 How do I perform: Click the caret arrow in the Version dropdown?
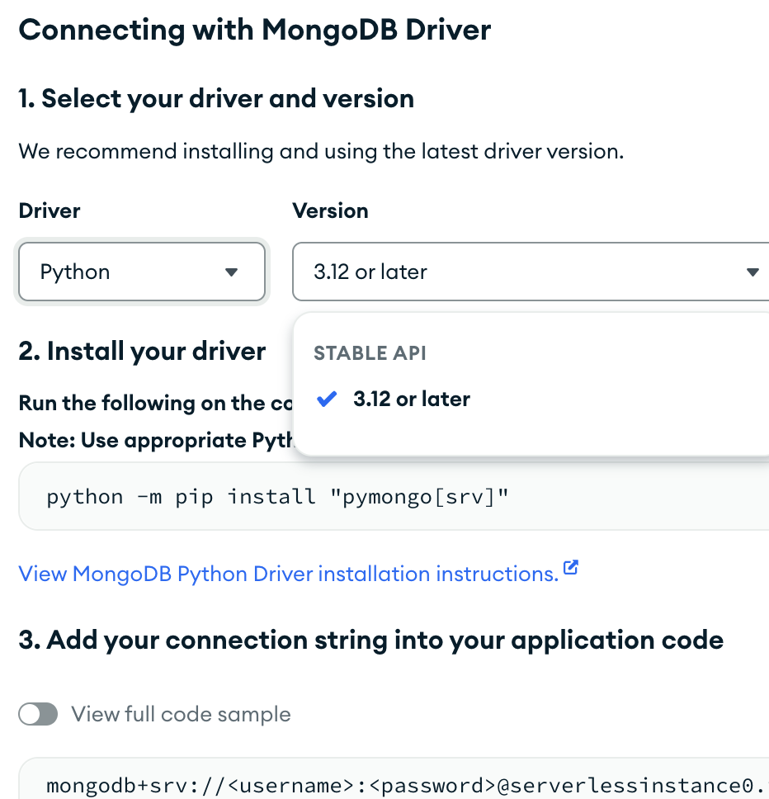(x=752, y=272)
